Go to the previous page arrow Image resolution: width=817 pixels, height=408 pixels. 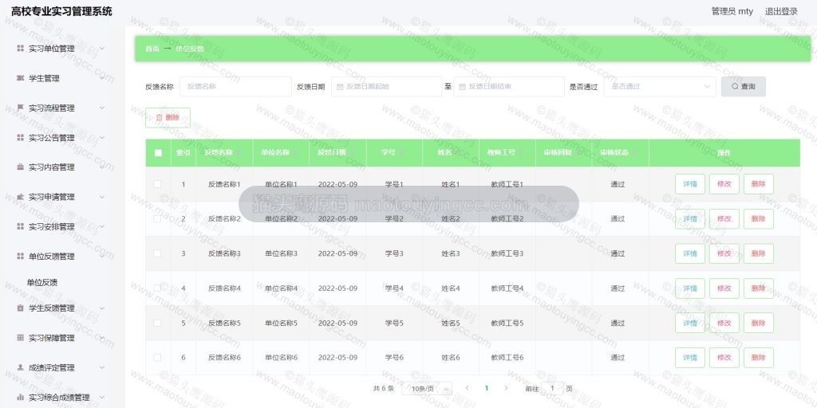pyautogui.click(x=467, y=388)
